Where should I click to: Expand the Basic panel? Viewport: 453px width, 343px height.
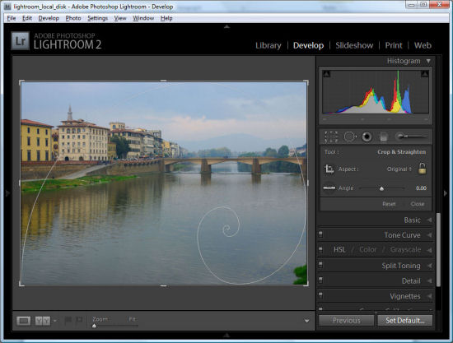coord(430,220)
